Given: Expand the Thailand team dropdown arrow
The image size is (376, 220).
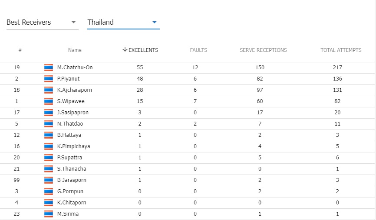Looking at the screenshot, I should tap(155, 22).
